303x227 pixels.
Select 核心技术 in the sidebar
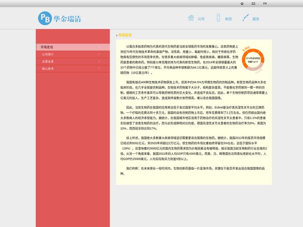(x=73, y=69)
